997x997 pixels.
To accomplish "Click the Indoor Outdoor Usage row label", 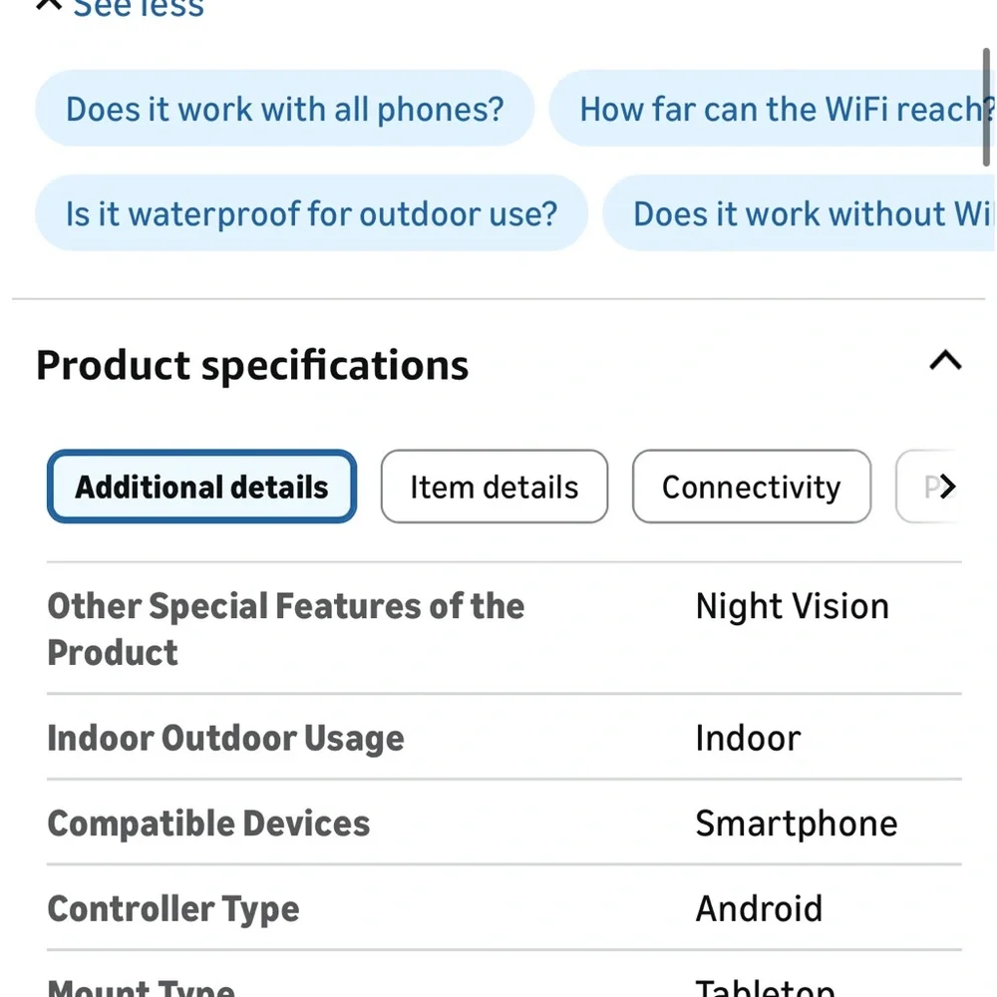I will pyautogui.click(x=225, y=738).
